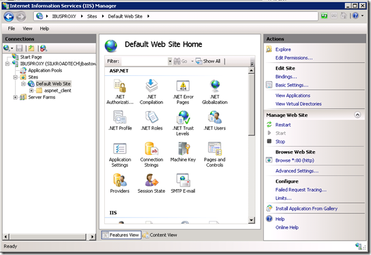Restart the web site
Image resolution: width=371 pixels, height=255 pixels.
click(x=283, y=125)
